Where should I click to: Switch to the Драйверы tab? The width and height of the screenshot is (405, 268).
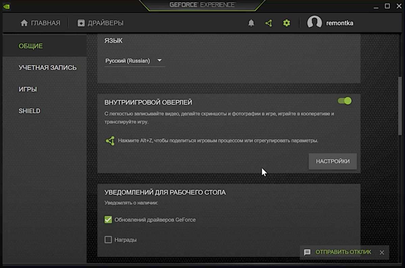point(100,23)
